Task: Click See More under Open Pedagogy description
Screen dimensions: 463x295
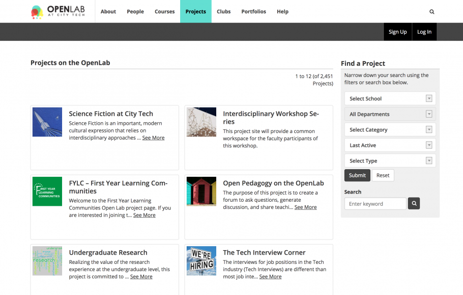Action: [305, 207]
